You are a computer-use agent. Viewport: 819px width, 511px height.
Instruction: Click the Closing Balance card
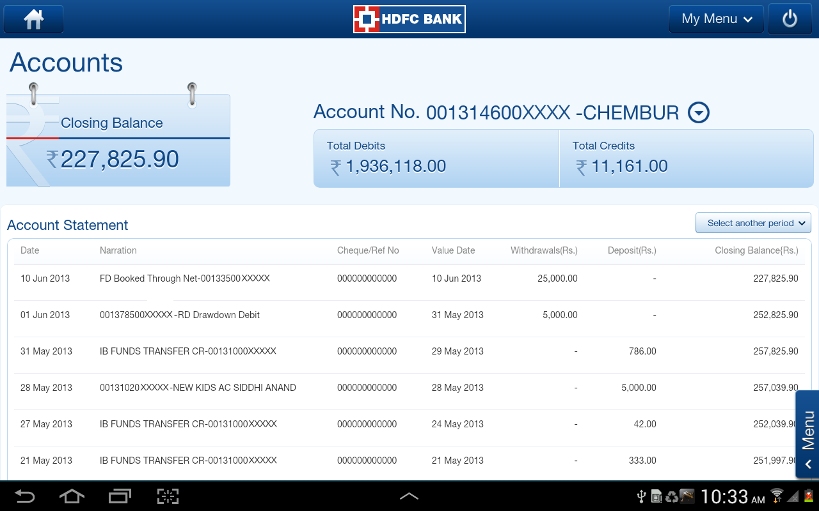118,141
